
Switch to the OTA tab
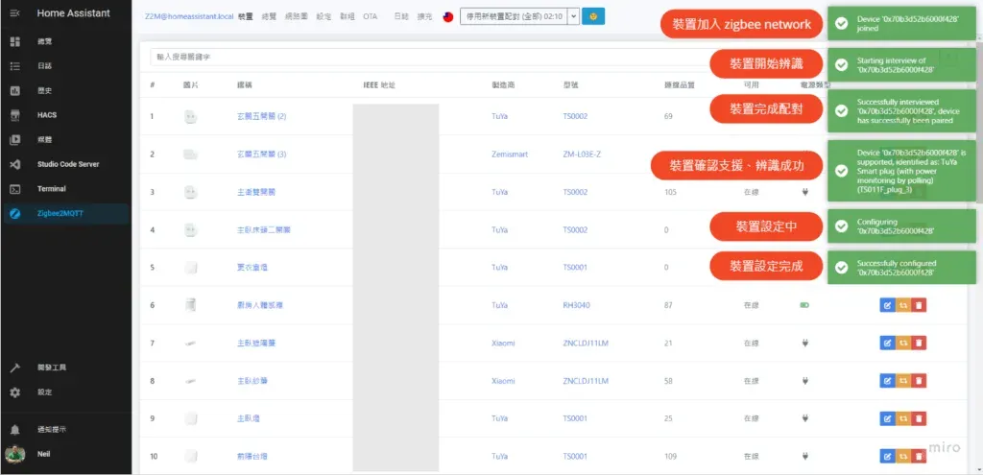(371, 17)
